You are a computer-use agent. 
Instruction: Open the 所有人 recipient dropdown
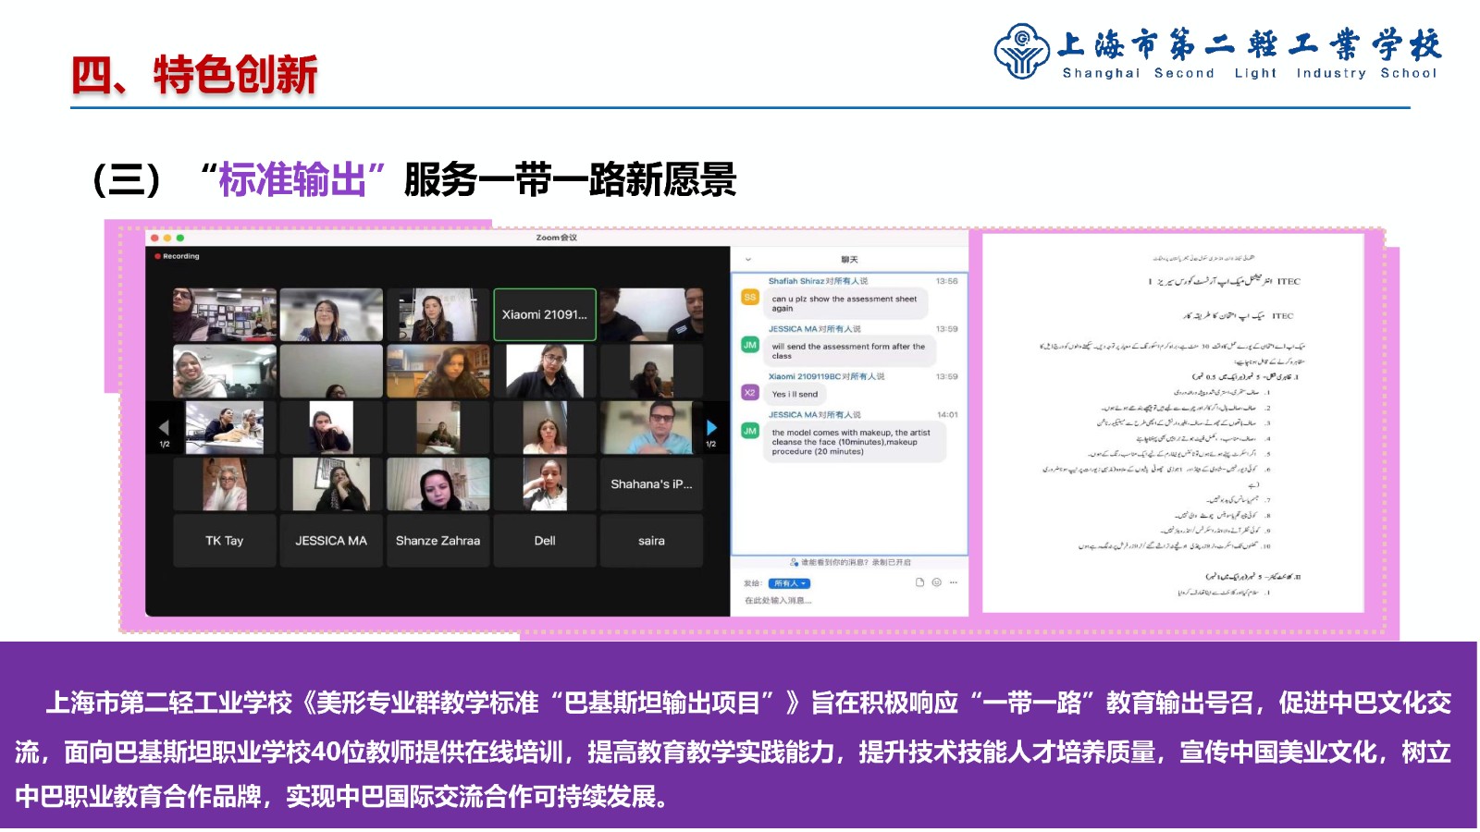pos(791,583)
